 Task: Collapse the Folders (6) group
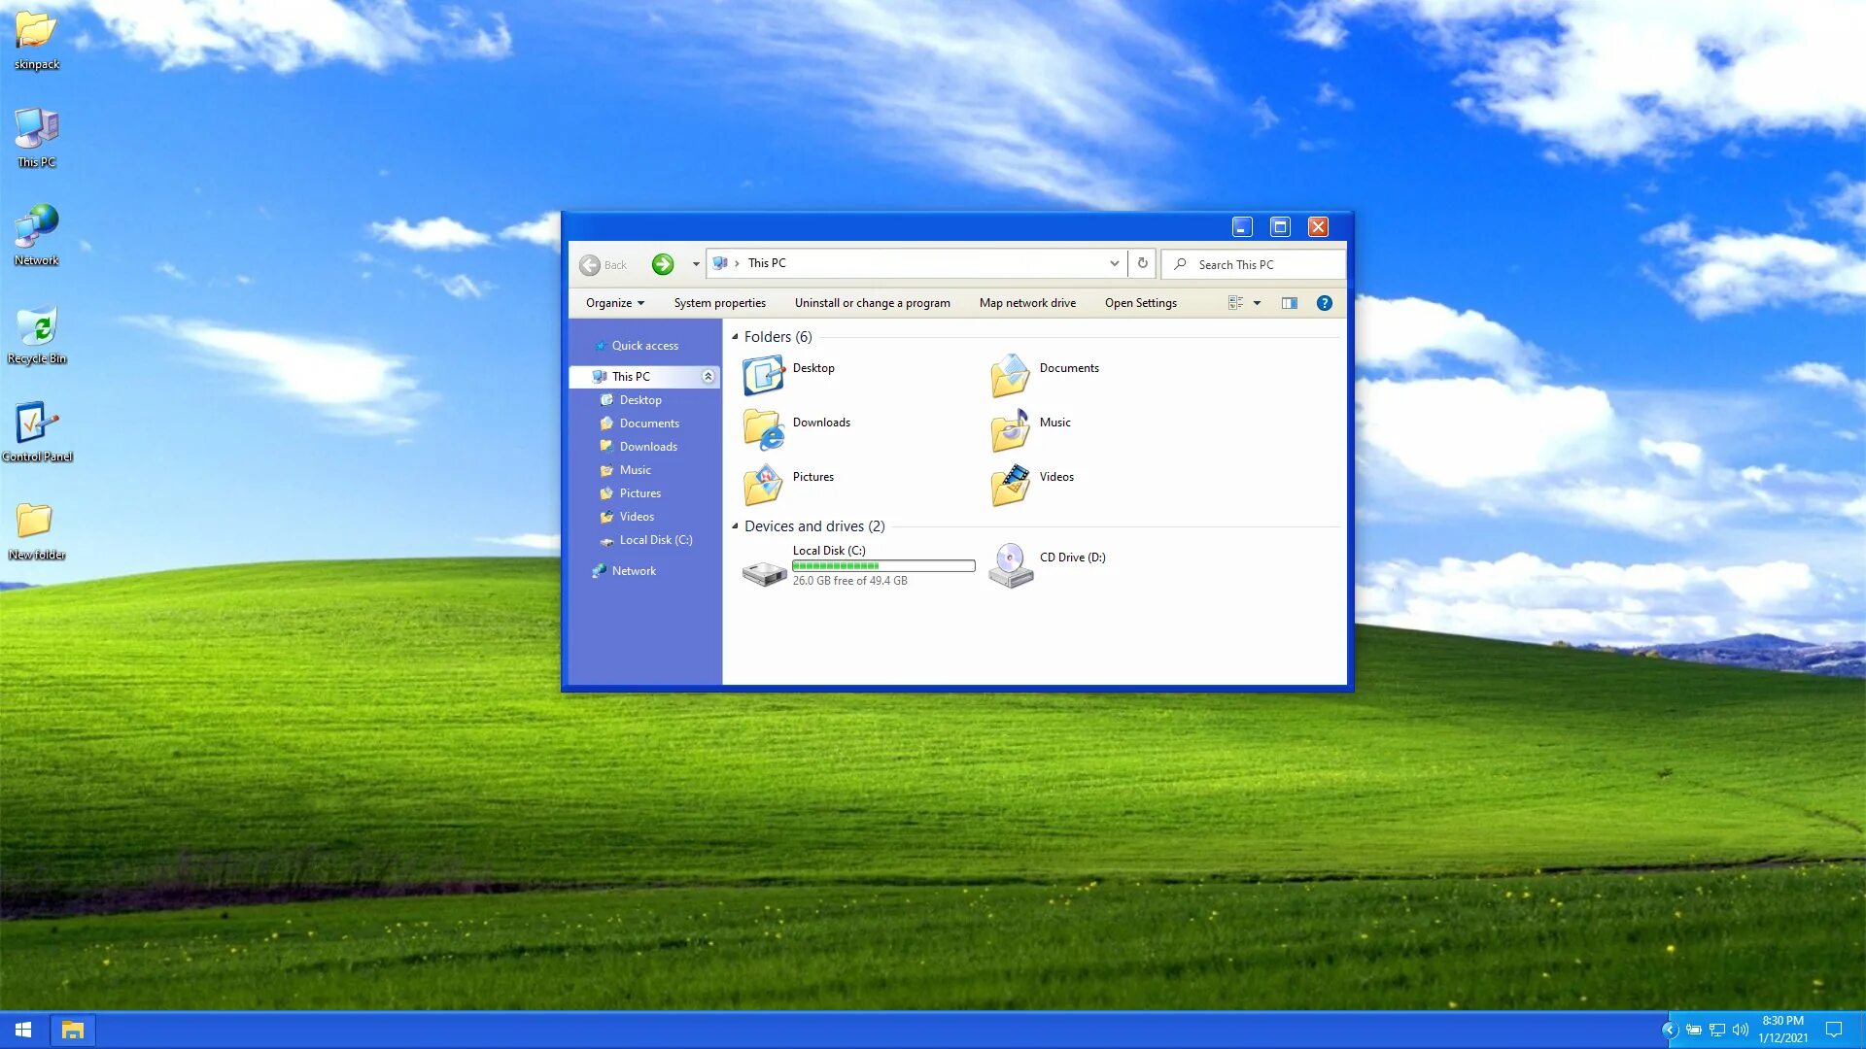tap(735, 337)
